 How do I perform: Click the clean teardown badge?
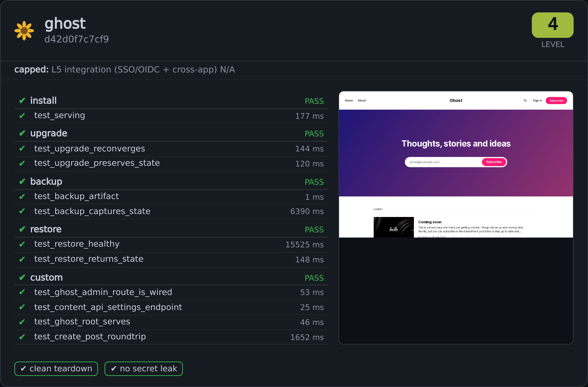[x=56, y=369]
